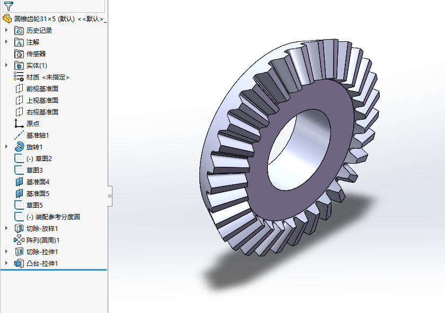Select the 基准面4 label

pyautogui.click(x=38, y=182)
